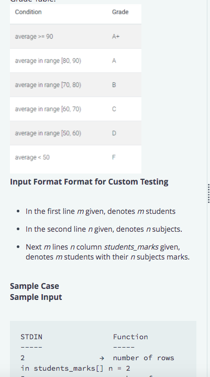Click the STDIN label in sample block
Viewport: 210px width, 377px height.
pos(31,337)
